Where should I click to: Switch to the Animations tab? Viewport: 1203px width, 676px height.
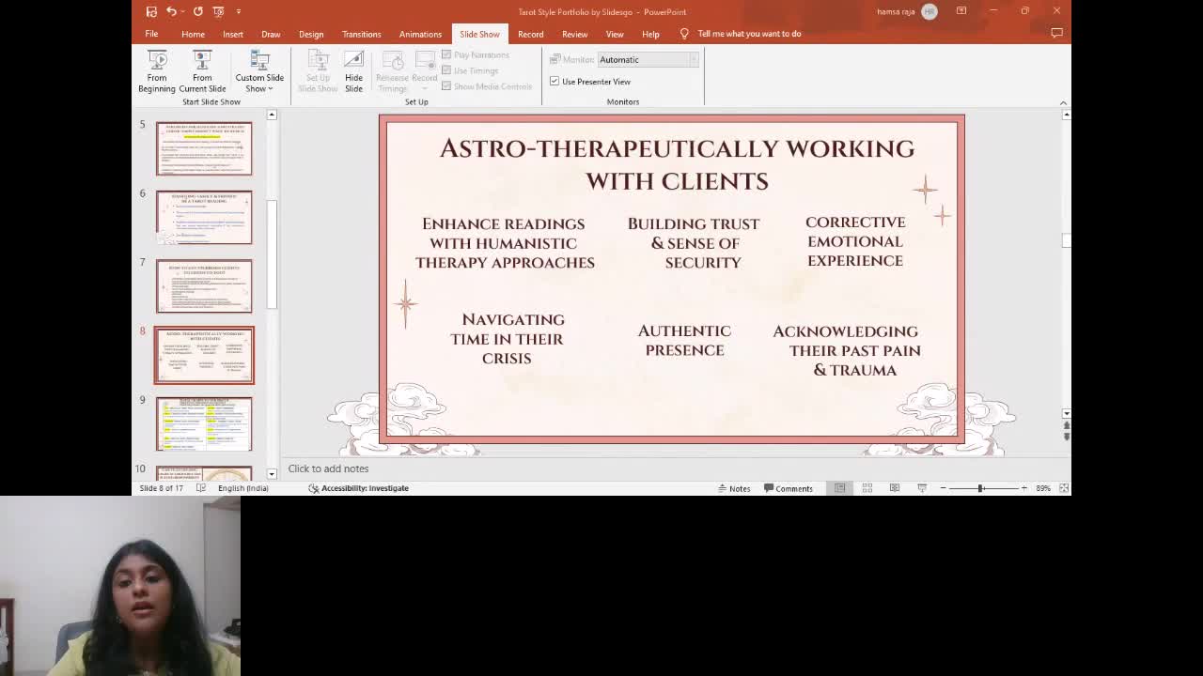tap(420, 34)
